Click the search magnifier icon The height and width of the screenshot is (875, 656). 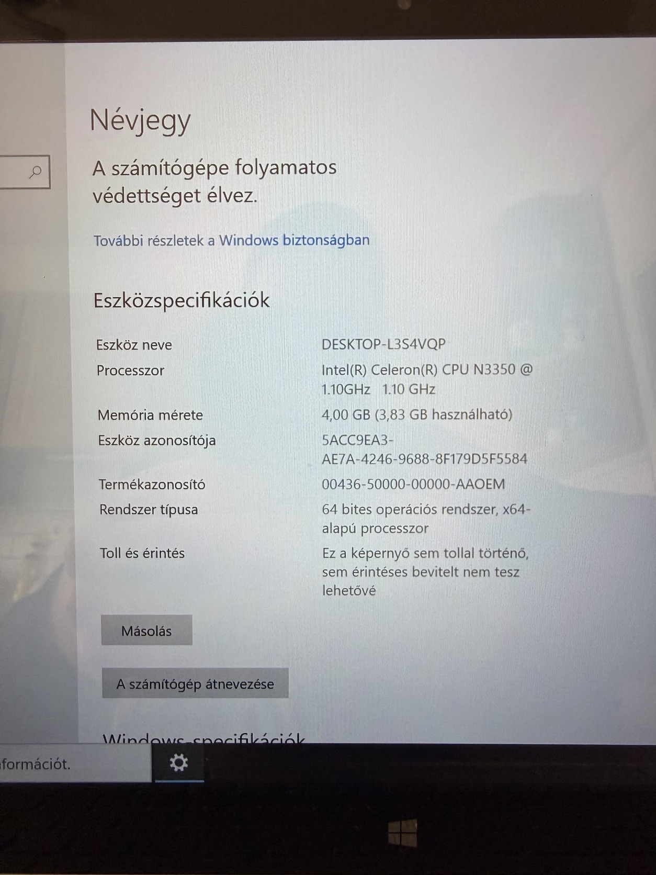pyautogui.click(x=36, y=171)
